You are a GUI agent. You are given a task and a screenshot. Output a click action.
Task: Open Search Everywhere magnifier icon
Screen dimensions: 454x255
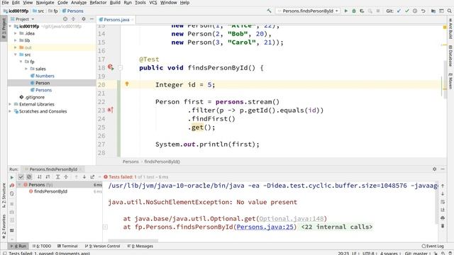(449, 11)
